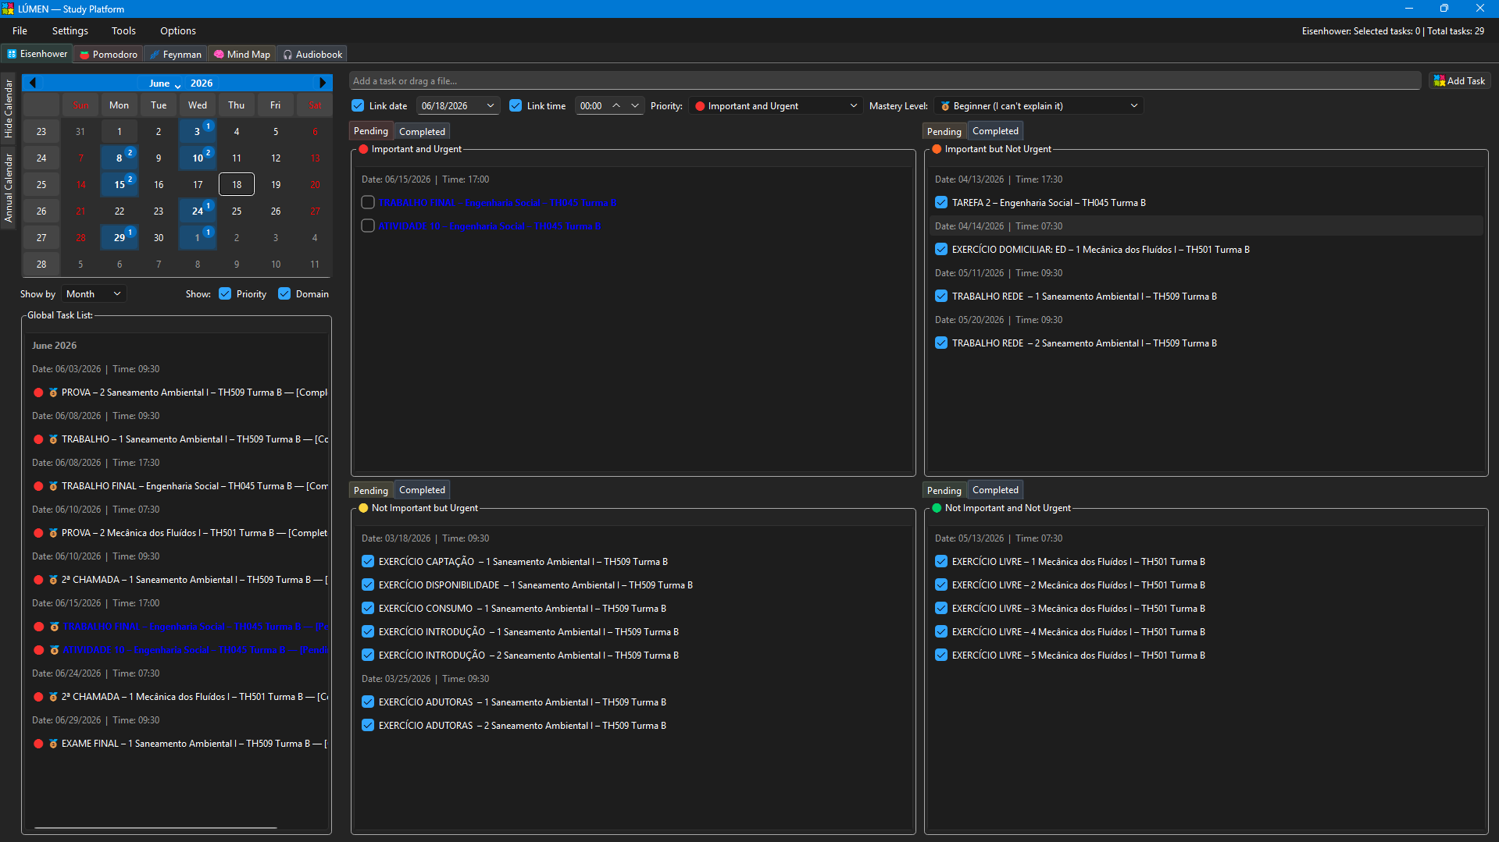Click the Mind Map tab brain icon

[x=219, y=55]
